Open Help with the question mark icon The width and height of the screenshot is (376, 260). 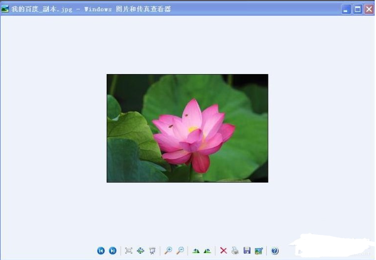(x=275, y=251)
